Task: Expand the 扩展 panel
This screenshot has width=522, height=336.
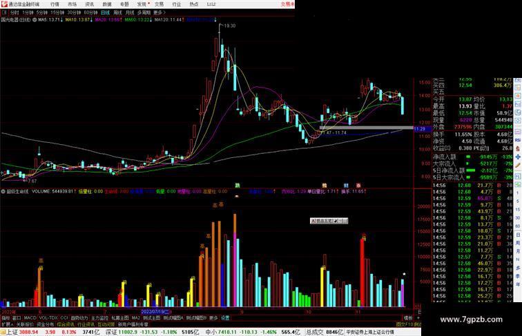Action: tap(7, 324)
